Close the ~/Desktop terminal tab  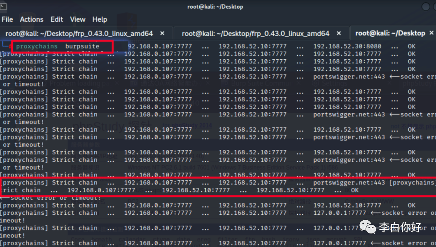pyautogui.click(x=431, y=33)
